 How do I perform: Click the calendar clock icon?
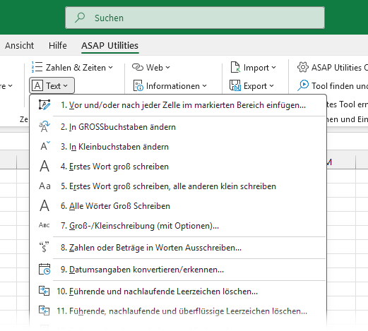click(44, 269)
